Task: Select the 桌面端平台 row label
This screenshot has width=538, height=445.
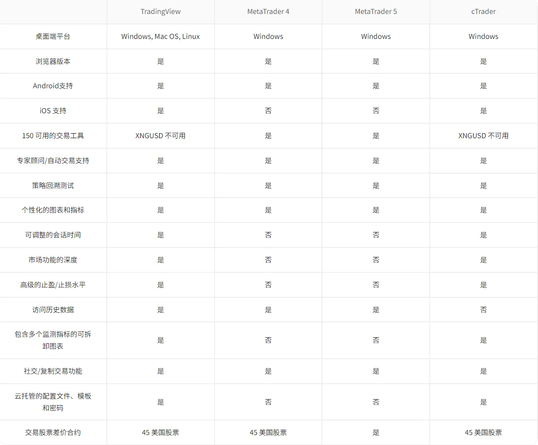Action: coord(53,36)
